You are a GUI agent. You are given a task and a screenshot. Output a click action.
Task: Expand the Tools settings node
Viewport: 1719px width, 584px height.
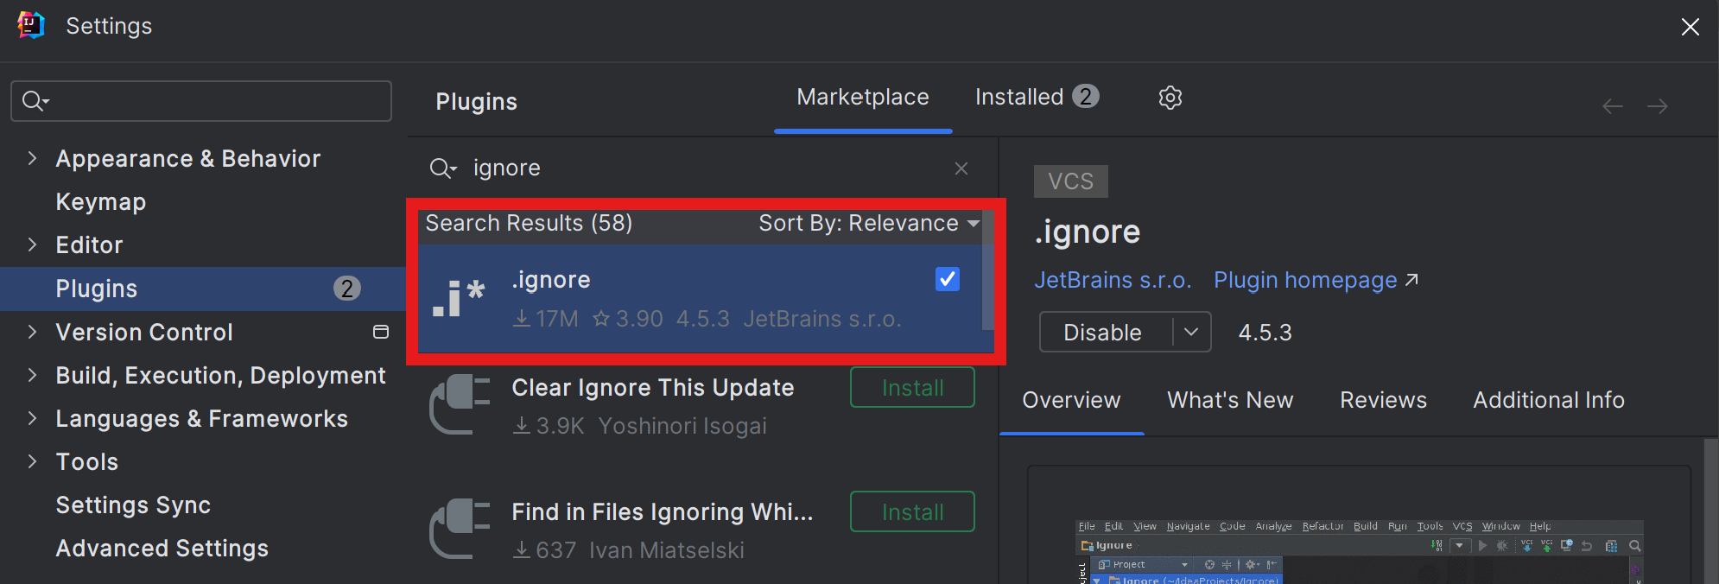32,461
